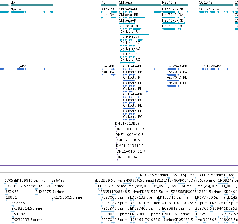The image size is (238, 224).
Task: Select EST EC39818.5prime
Action: coord(176,209)
